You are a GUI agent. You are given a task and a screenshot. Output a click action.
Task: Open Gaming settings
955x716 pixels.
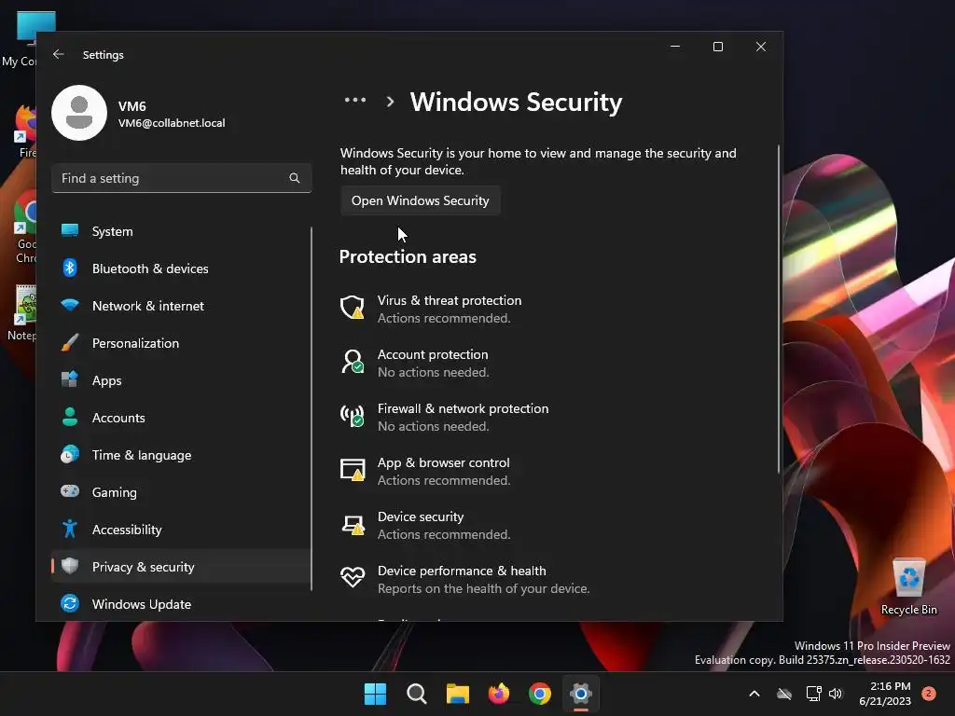pyautogui.click(x=182, y=491)
